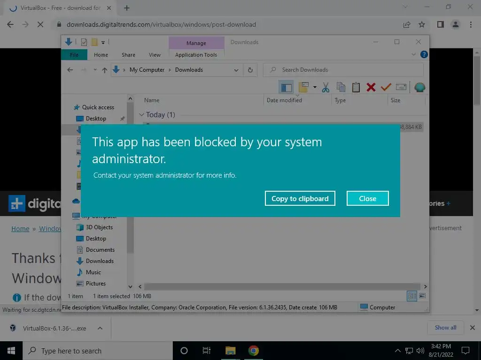Click Copy to clipboard button
Screen dimensions: 481x360
300,198
